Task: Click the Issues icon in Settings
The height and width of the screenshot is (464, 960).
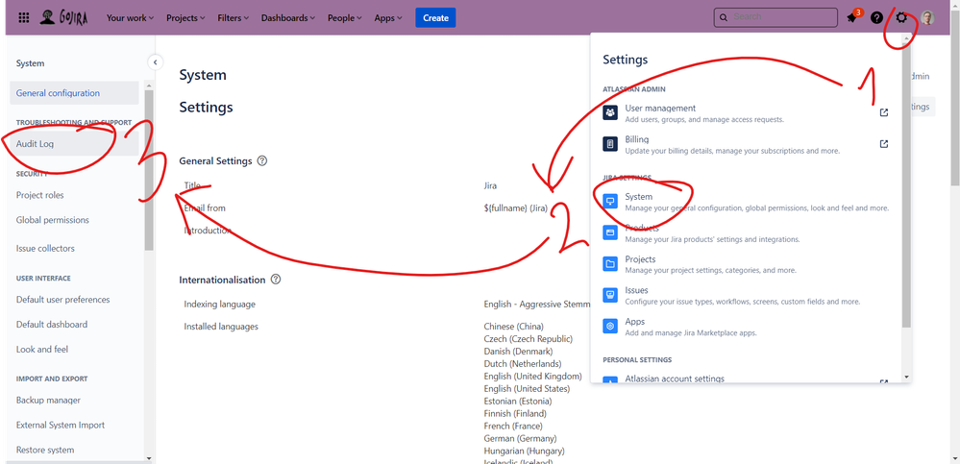Action: pos(610,295)
